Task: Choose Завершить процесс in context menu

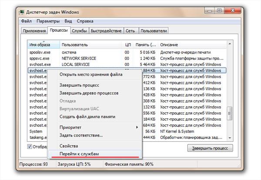Action: 94,85
